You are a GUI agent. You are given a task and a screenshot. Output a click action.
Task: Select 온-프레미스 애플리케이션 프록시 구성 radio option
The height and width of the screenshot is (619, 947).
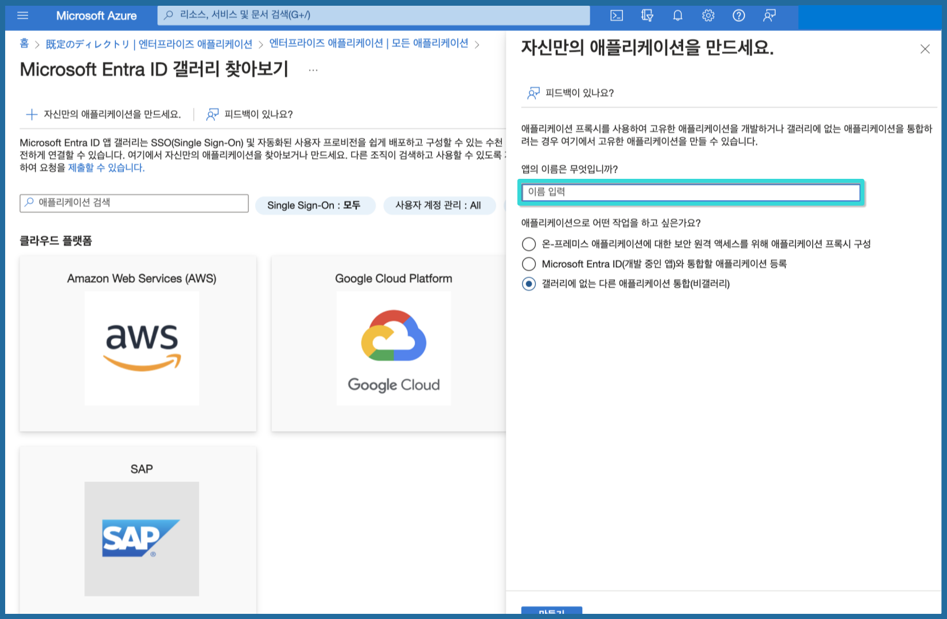(529, 244)
